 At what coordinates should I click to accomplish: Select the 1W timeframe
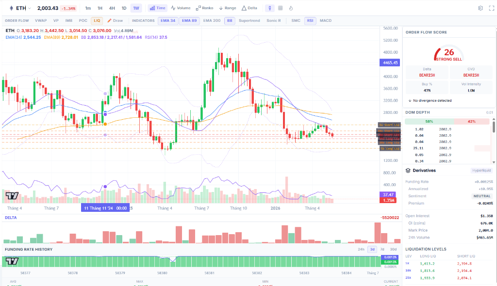(x=136, y=8)
